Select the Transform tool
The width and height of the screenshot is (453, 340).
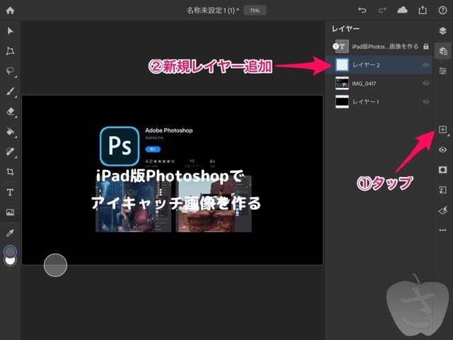10,51
